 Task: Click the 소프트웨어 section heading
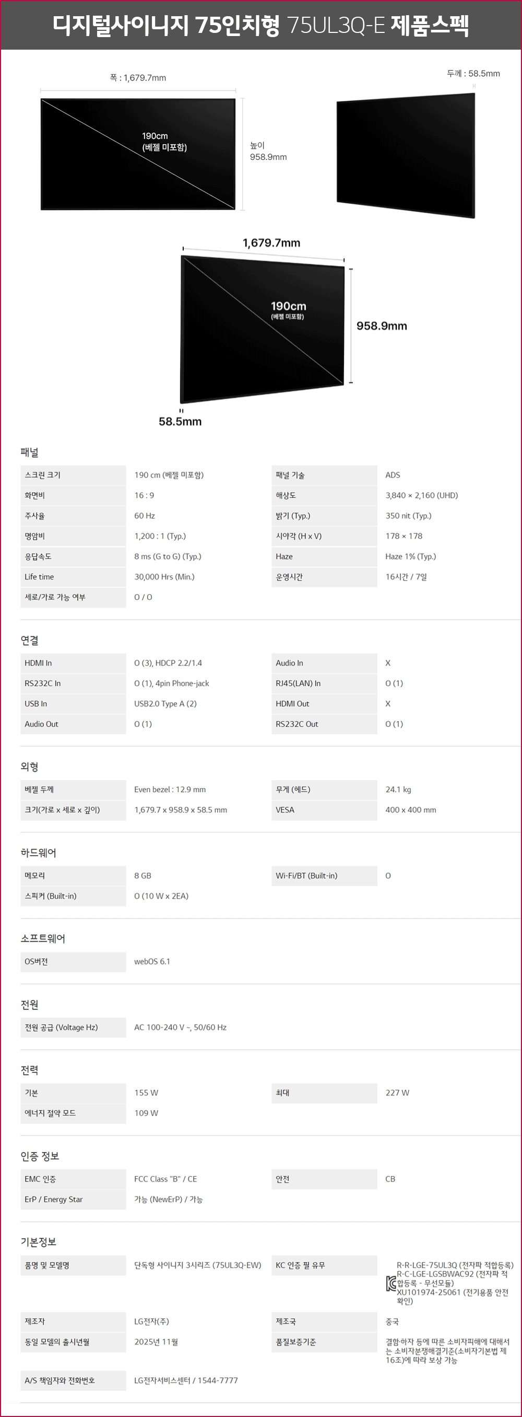[x=43, y=938]
